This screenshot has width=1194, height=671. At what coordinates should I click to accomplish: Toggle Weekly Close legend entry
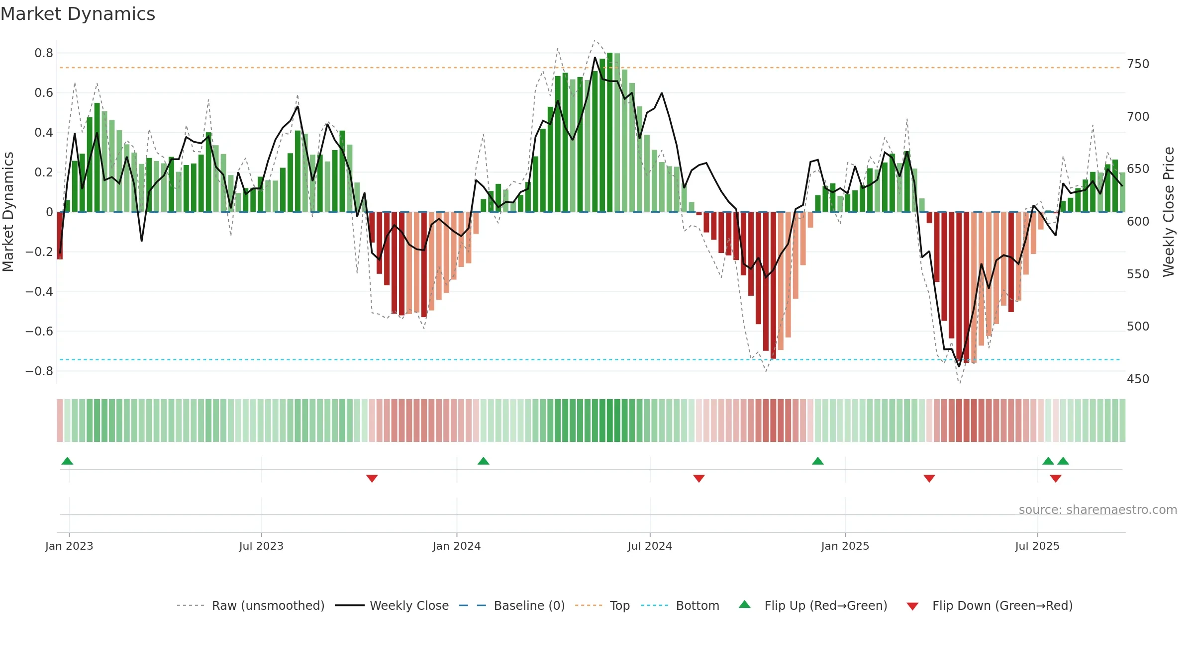tap(392, 605)
